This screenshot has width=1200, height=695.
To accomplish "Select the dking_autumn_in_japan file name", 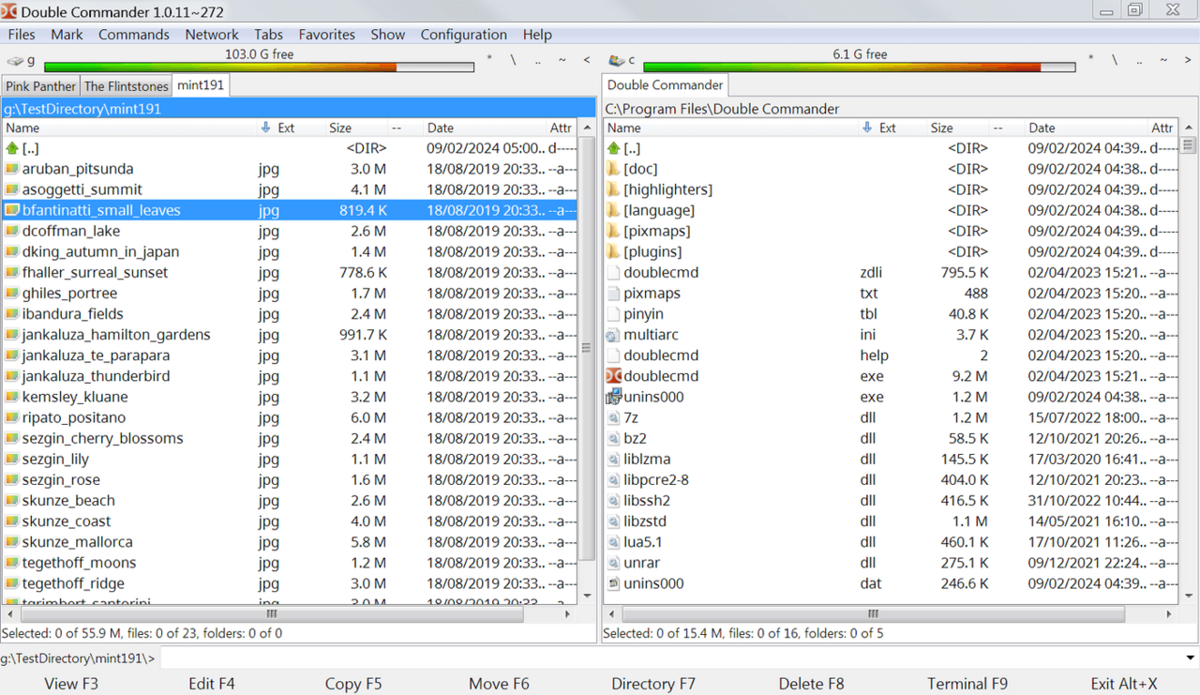I will (x=100, y=251).
